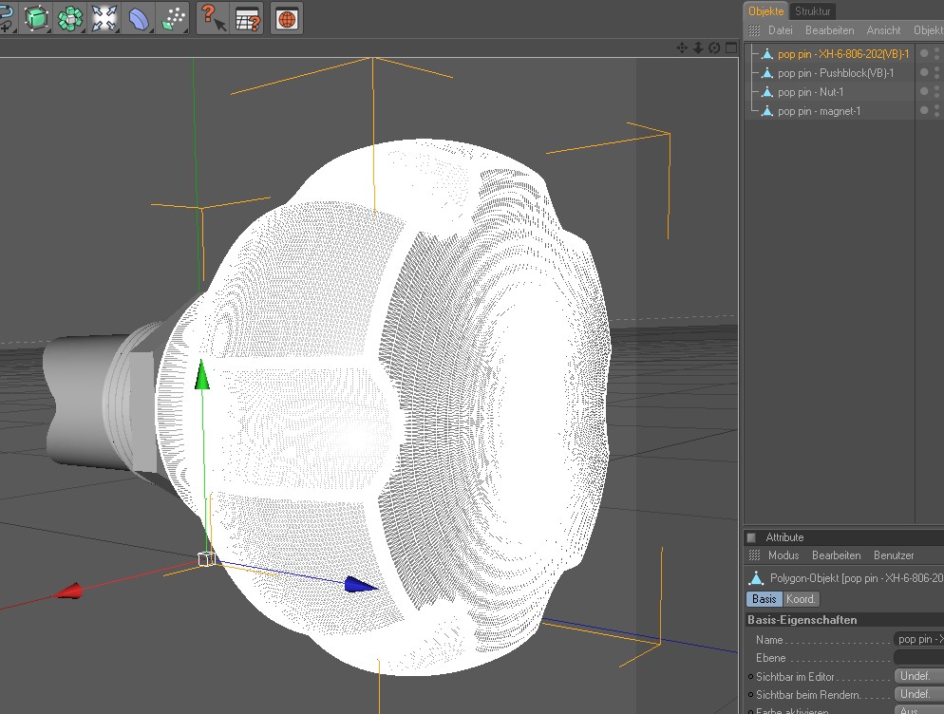Toggle animation dot beside Sichtbar im Editor

[x=751, y=677]
